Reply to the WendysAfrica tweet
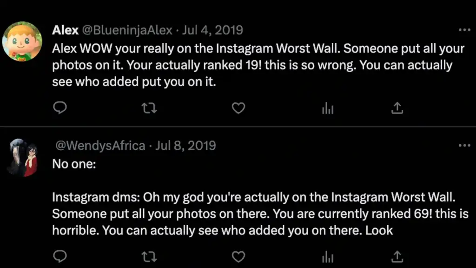Image resolution: width=476 pixels, height=268 pixels. (60, 256)
